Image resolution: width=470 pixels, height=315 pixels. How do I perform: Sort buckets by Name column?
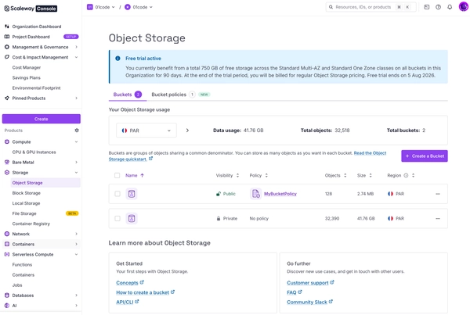[x=135, y=175]
